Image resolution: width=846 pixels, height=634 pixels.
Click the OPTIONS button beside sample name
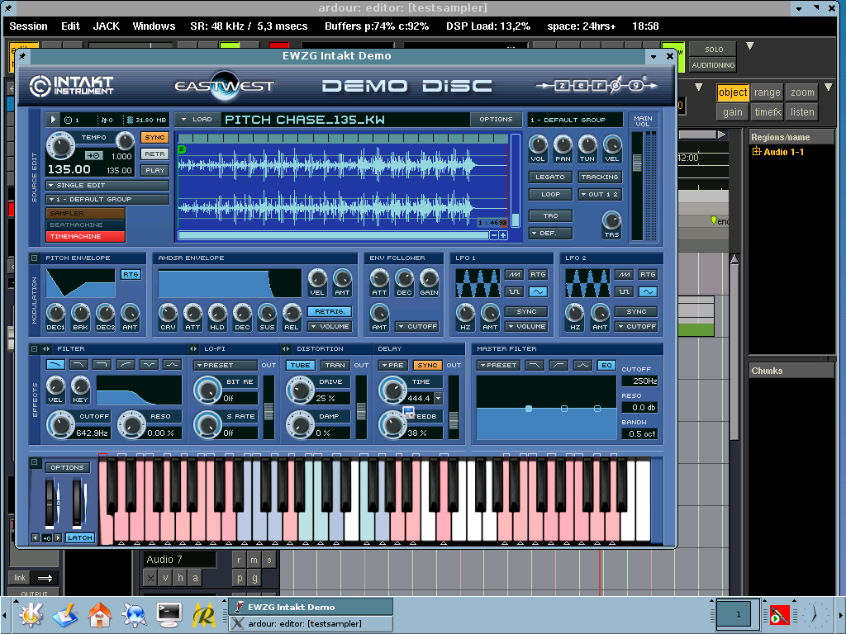(x=496, y=120)
